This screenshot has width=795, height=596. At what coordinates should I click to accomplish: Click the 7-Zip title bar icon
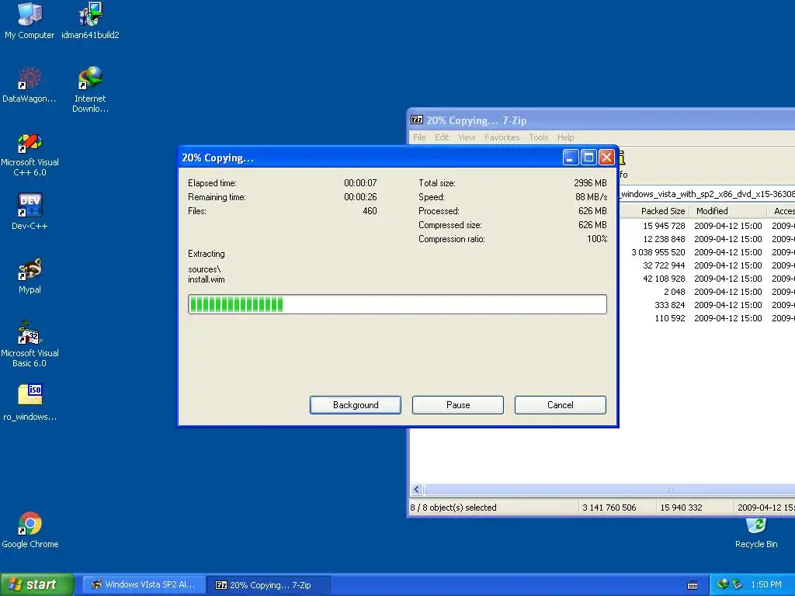pos(417,120)
